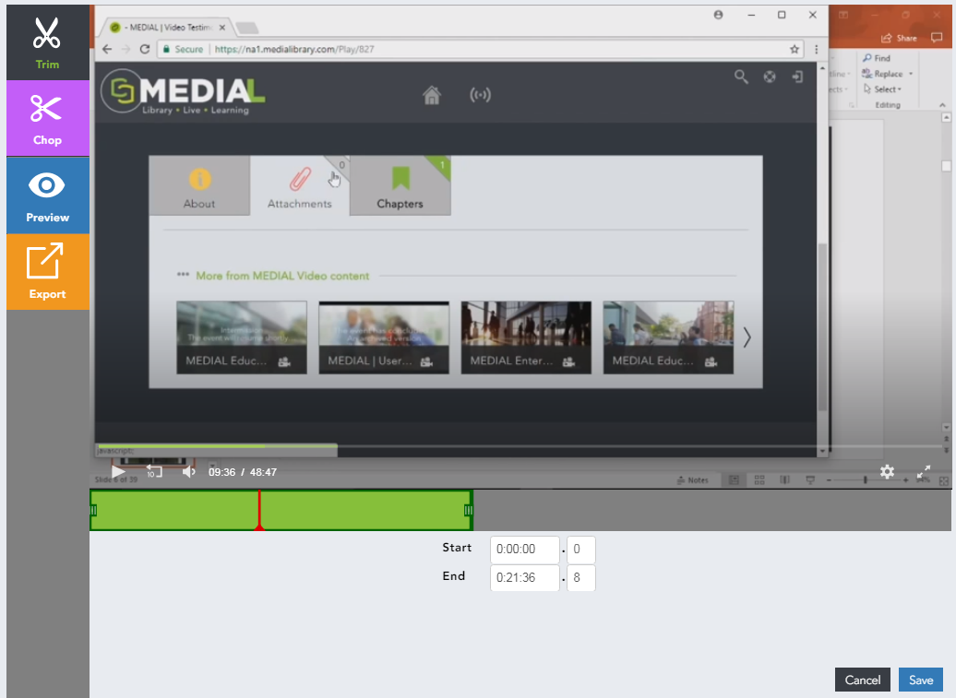The height and width of the screenshot is (698, 956).
Task: Open the Preview eye tool
Action: pos(48,195)
